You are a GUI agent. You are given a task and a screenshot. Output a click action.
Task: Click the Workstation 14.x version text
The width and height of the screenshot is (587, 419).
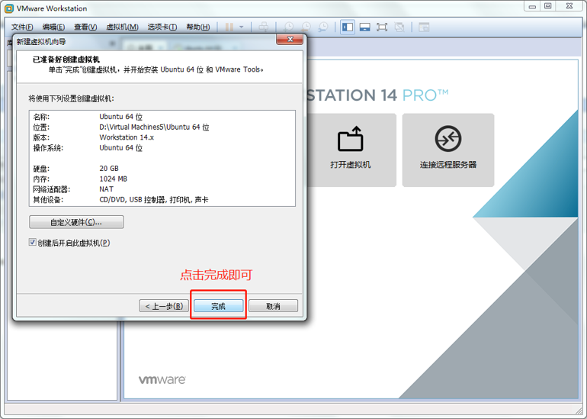pyautogui.click(x=127, y=137)
